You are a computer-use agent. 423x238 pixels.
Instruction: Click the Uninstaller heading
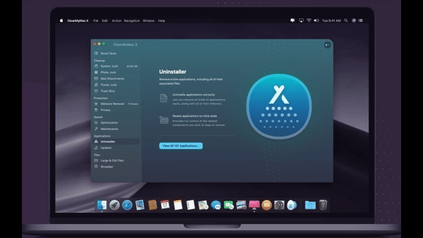(173, 72)
